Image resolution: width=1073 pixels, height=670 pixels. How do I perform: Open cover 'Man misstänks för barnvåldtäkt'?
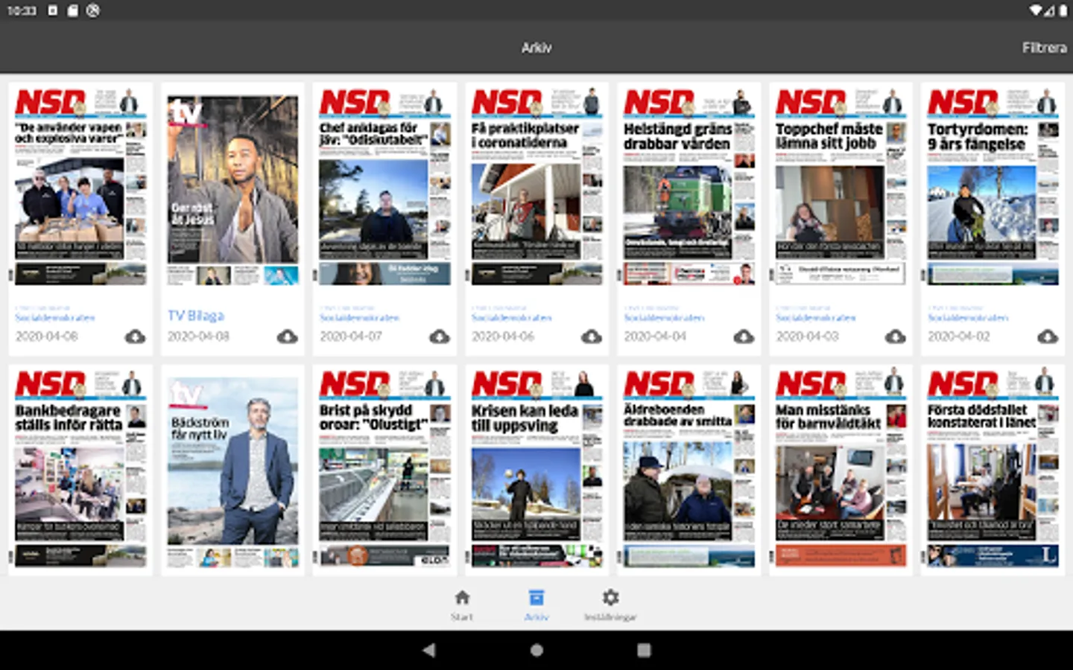pos(841,468)
